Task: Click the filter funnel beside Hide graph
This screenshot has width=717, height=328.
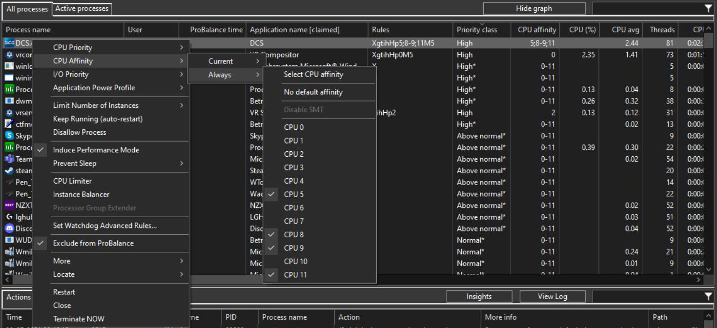Action: tap(708, 8)
